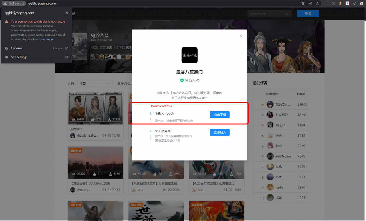Screen dimensions: 366x221
Task: Close the 鬼谷八荒宗门 dialog
Action: pos(241,36)
